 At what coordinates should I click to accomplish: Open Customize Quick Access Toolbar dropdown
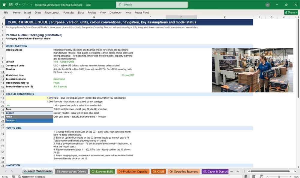click(31, 5)
